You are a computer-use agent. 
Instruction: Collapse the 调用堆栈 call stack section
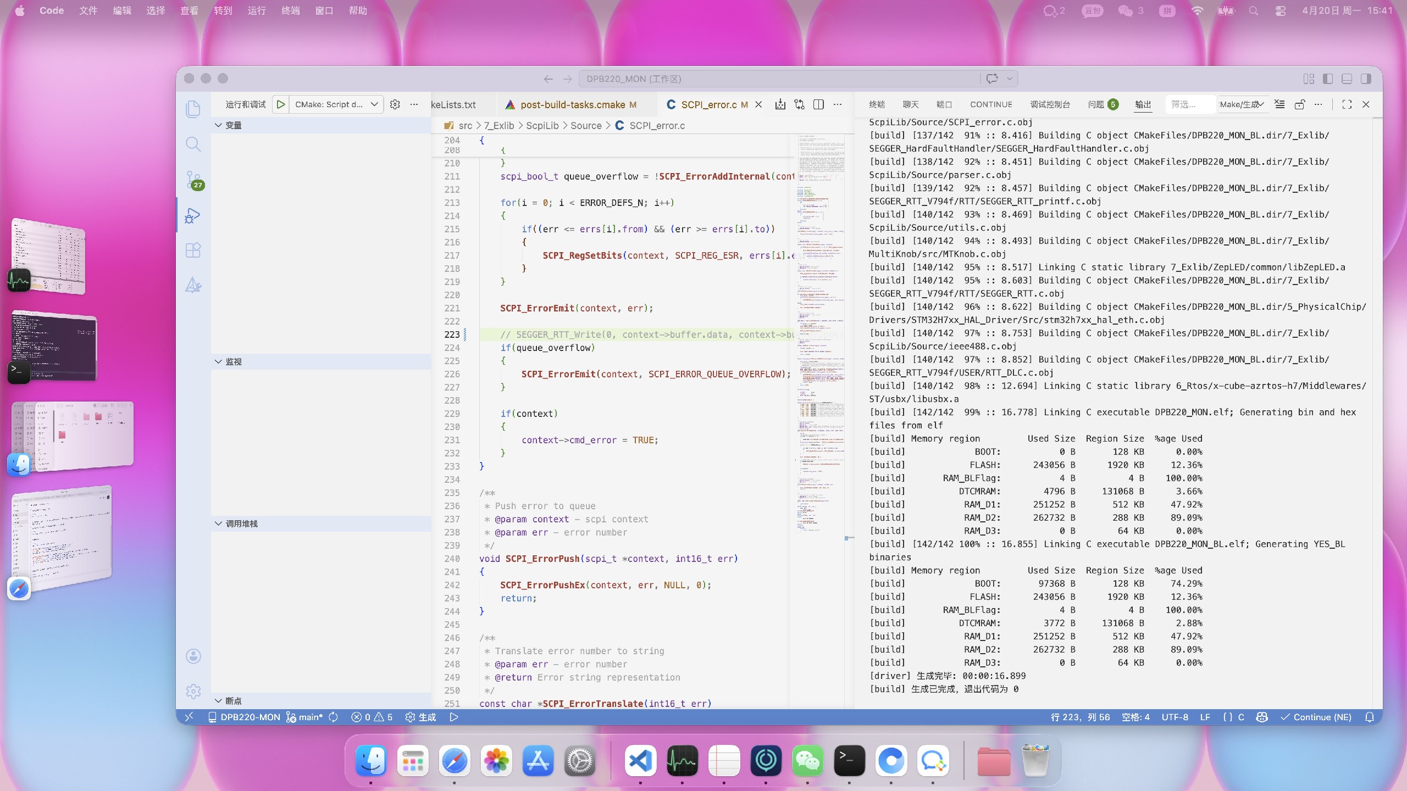(241, 523)
